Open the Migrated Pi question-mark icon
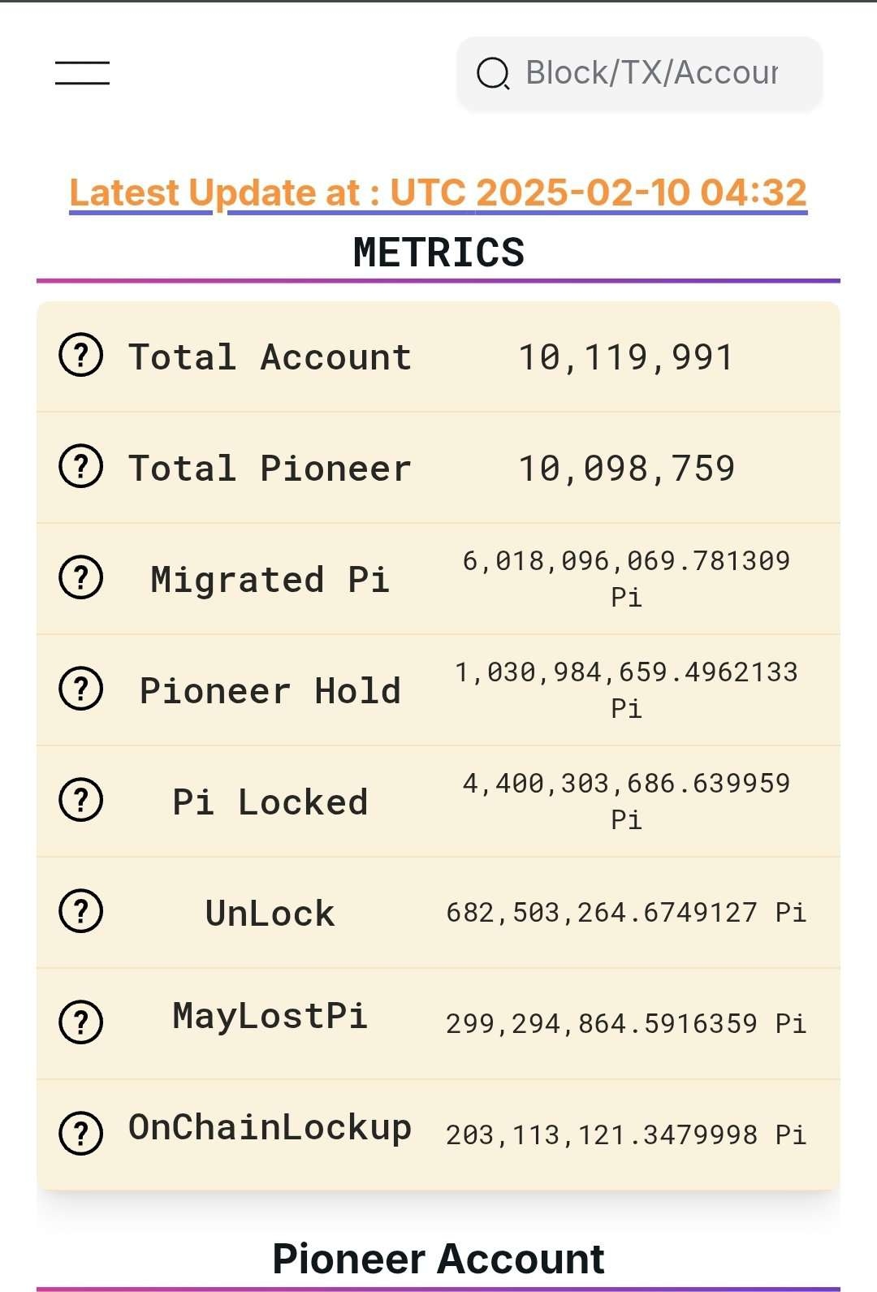The width and height of the screenshot is (877, 1292). coord(81,578)
